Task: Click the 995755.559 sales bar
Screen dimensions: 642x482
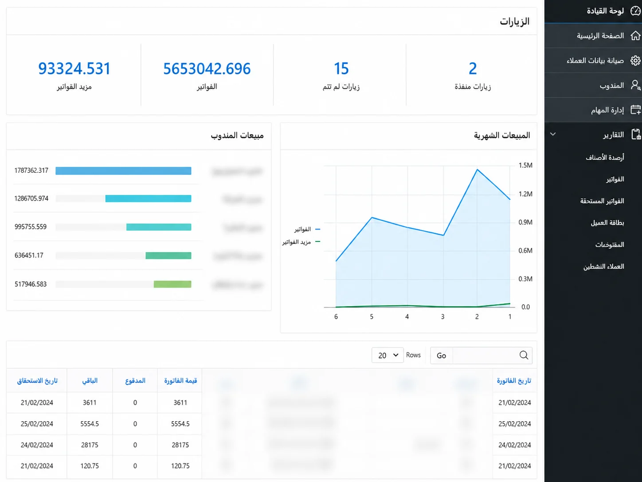Action: 159,227
